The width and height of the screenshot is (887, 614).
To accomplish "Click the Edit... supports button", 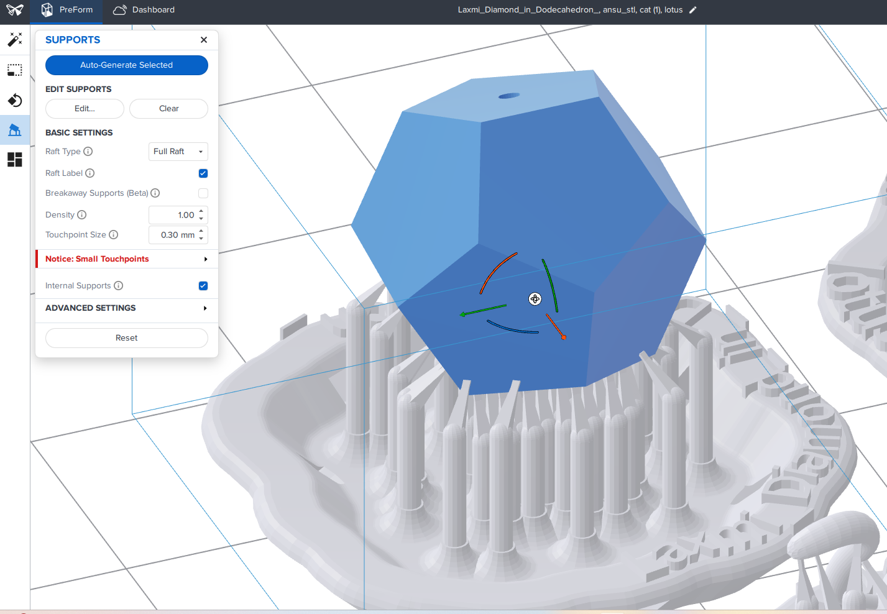I will click(85, 109).
